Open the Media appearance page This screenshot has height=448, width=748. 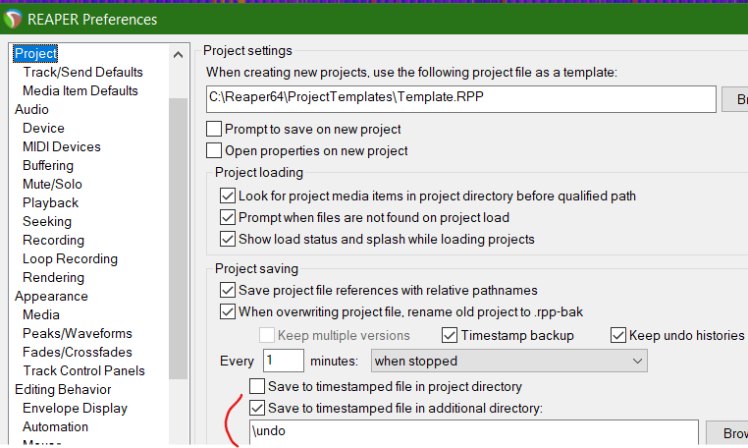(41, 314)
